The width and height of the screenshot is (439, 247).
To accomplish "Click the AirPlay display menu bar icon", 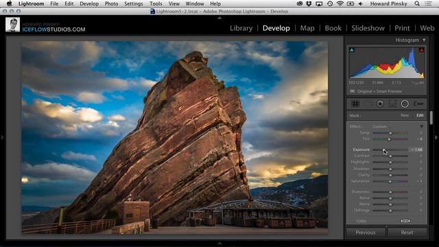I will coord(319,3).
